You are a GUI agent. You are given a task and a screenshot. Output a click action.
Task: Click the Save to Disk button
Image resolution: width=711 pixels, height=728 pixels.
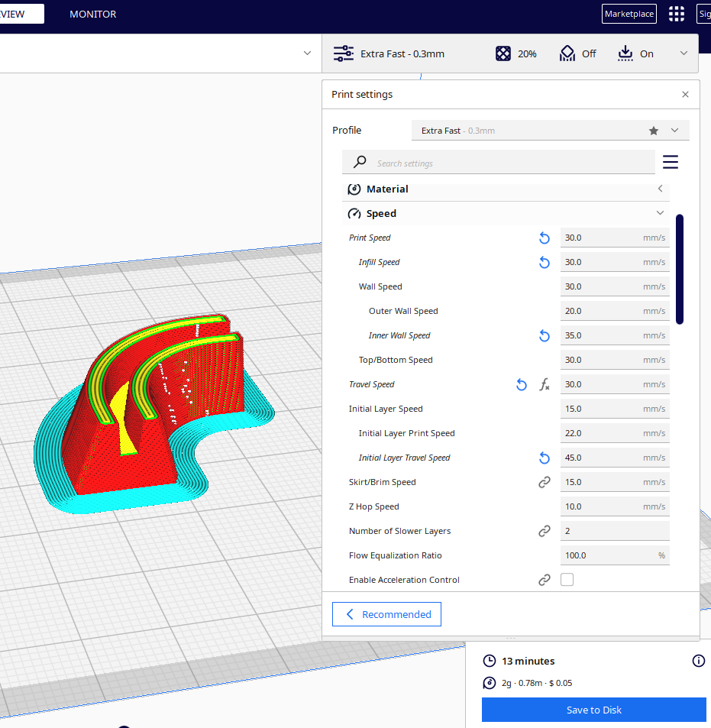pyautogui.click(x=593, y=710)
